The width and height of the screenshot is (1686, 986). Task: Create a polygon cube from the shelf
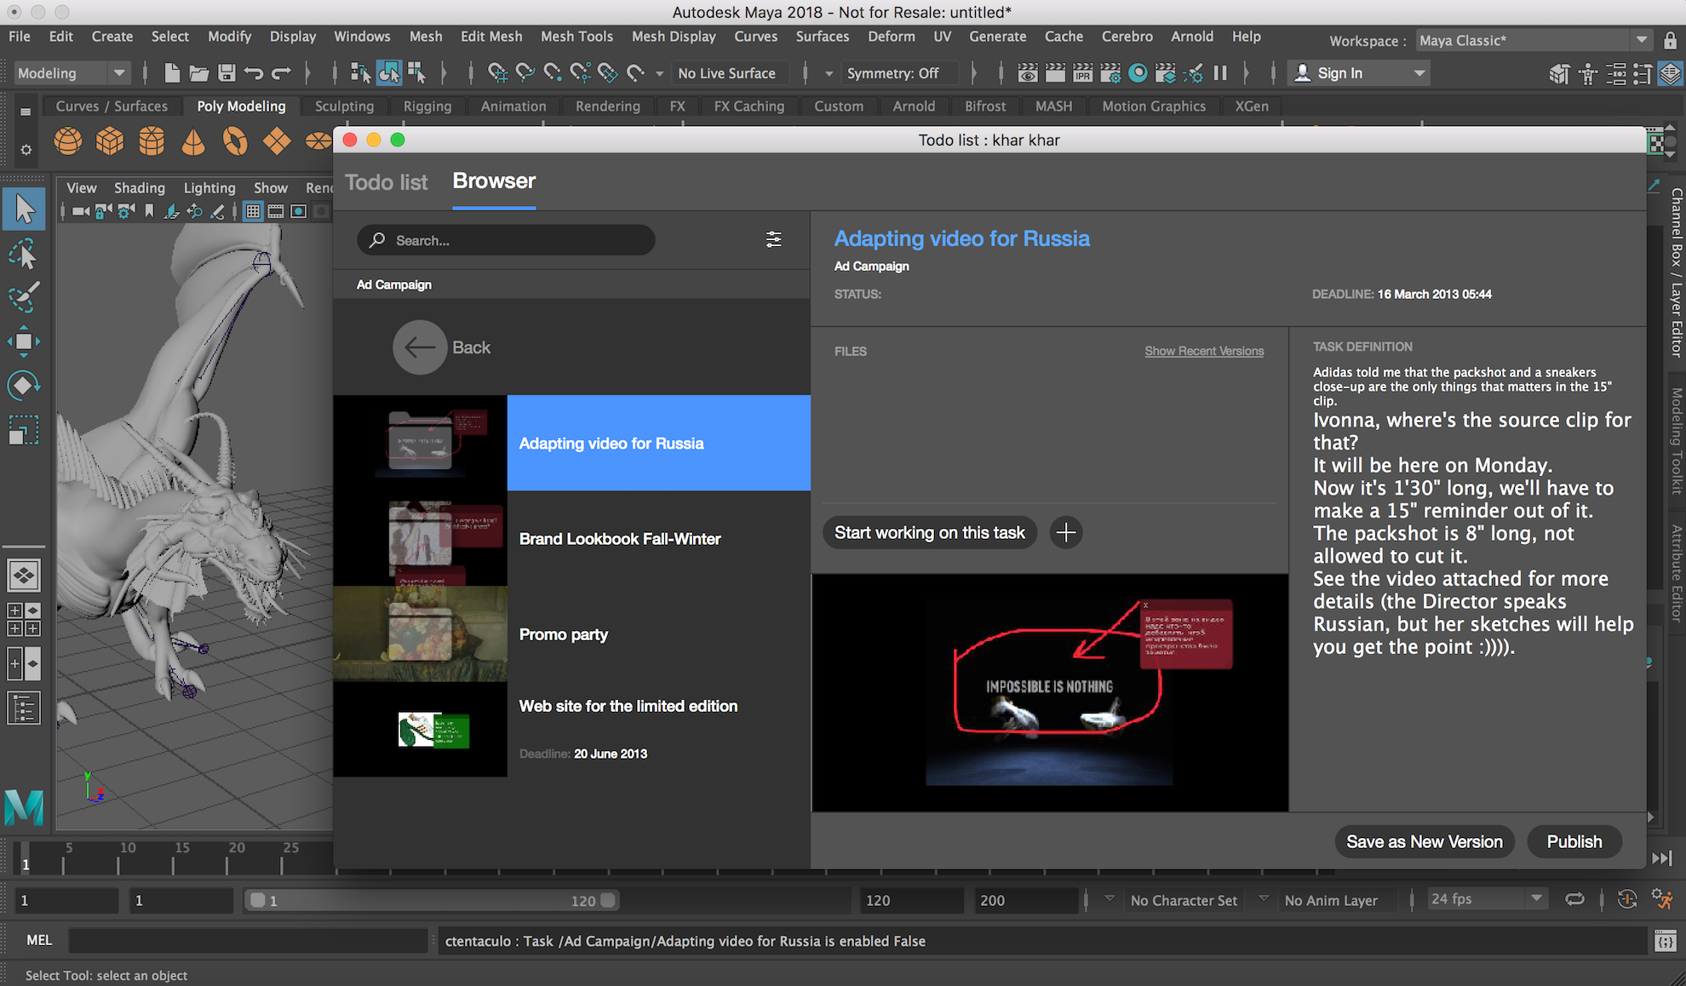coord(110,140)
